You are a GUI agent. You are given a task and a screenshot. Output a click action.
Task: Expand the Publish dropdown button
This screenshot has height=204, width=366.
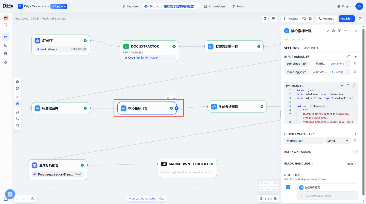pos(346,19)
